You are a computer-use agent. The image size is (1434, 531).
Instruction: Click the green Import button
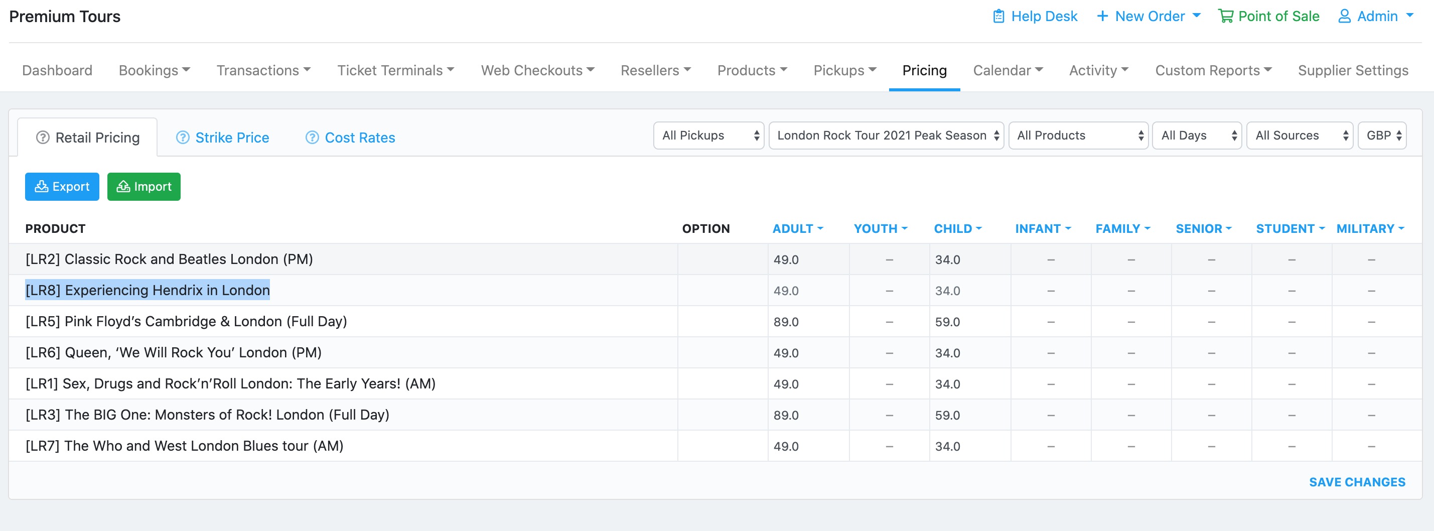[x=144, y=187]
